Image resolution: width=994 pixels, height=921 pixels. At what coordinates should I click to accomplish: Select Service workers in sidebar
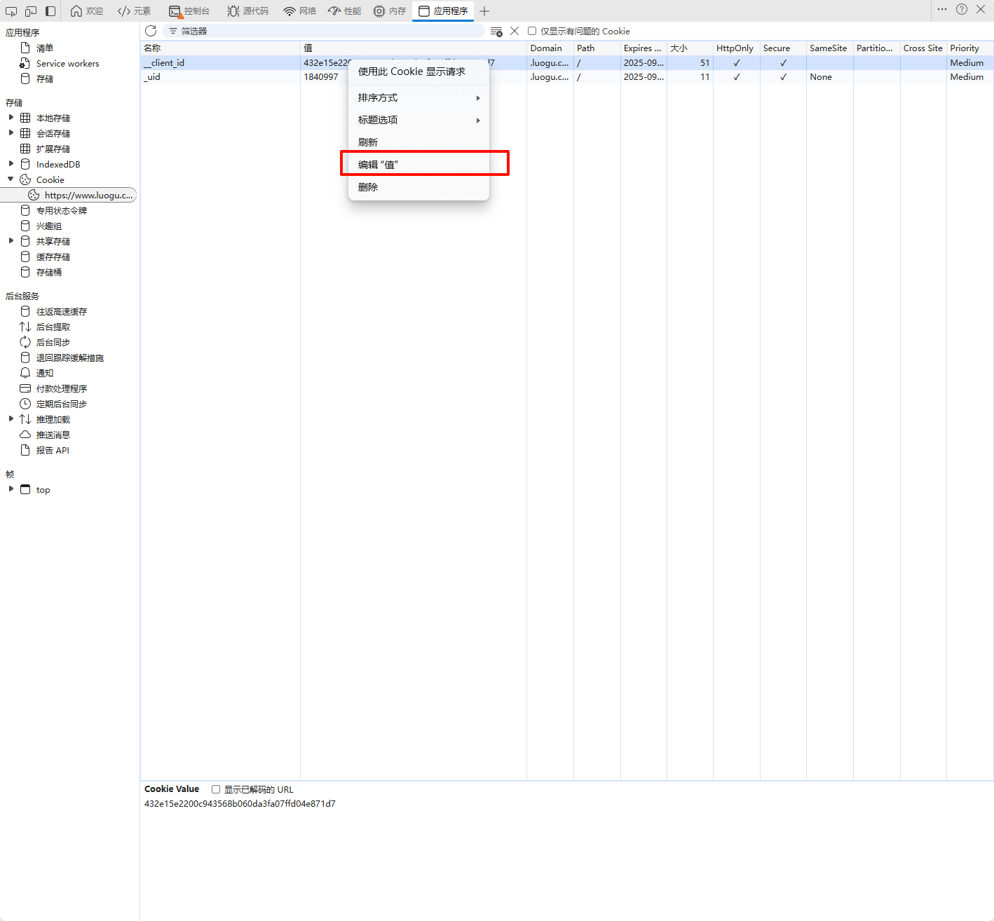tap(67, 64)
